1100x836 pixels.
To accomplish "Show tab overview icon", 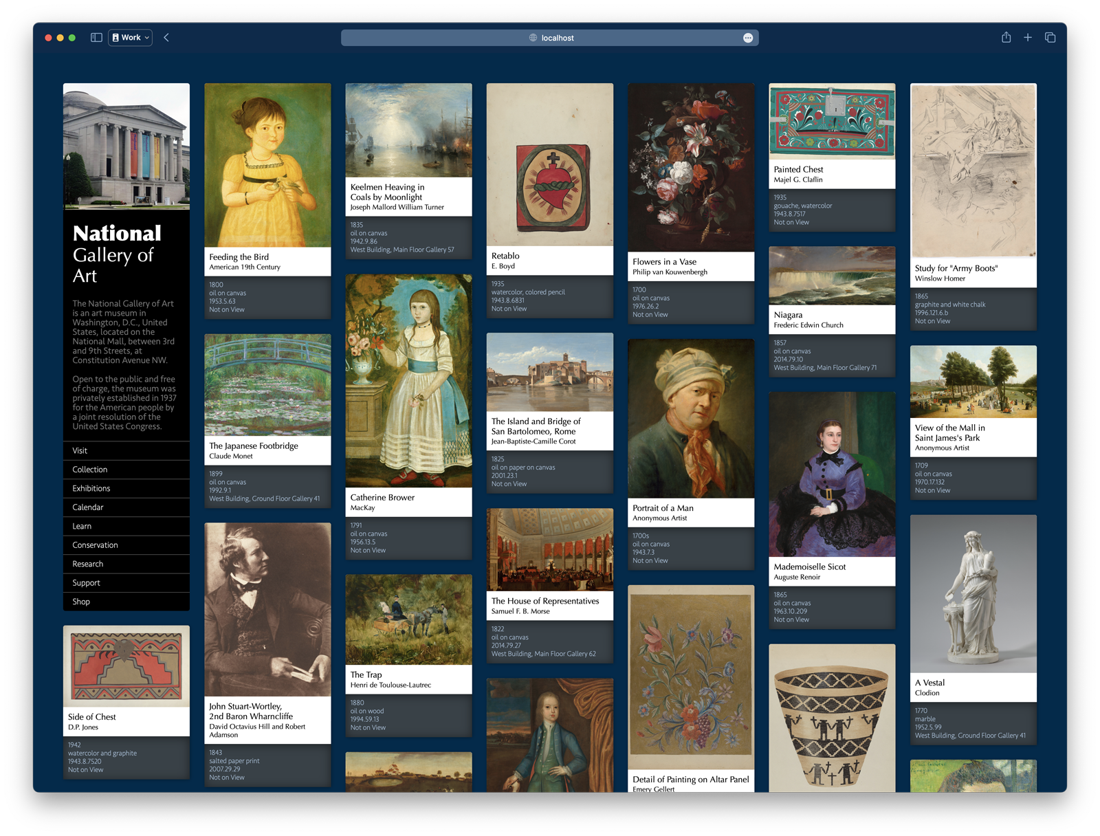I will (1050, 38).
